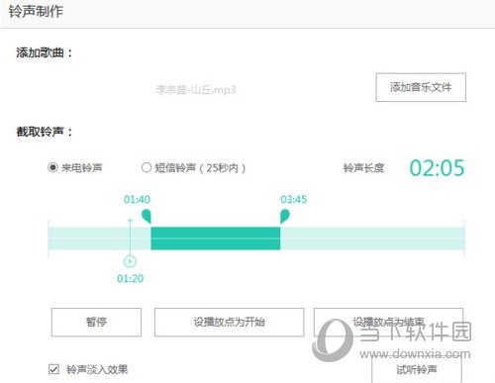Click the 试听铃声 button

tap(417, 369)
